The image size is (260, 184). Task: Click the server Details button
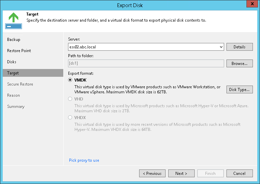tap(239, 47)
